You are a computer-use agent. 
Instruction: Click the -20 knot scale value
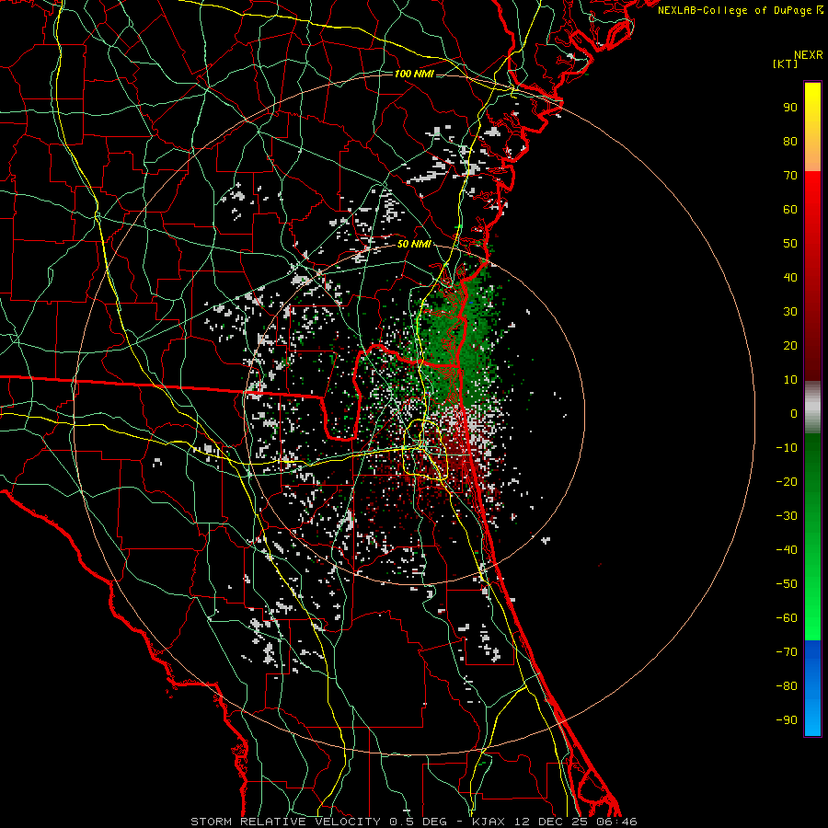point(787,482)
